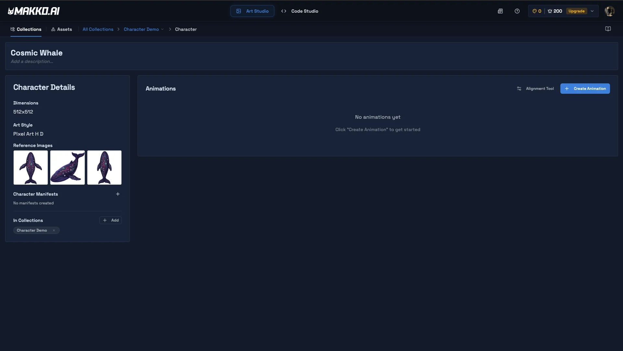
Task: Click the Create Animation button
Action: point(585,89)
